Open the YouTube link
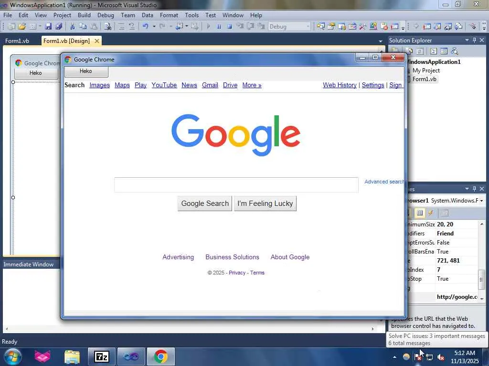 tap(164, 85)
